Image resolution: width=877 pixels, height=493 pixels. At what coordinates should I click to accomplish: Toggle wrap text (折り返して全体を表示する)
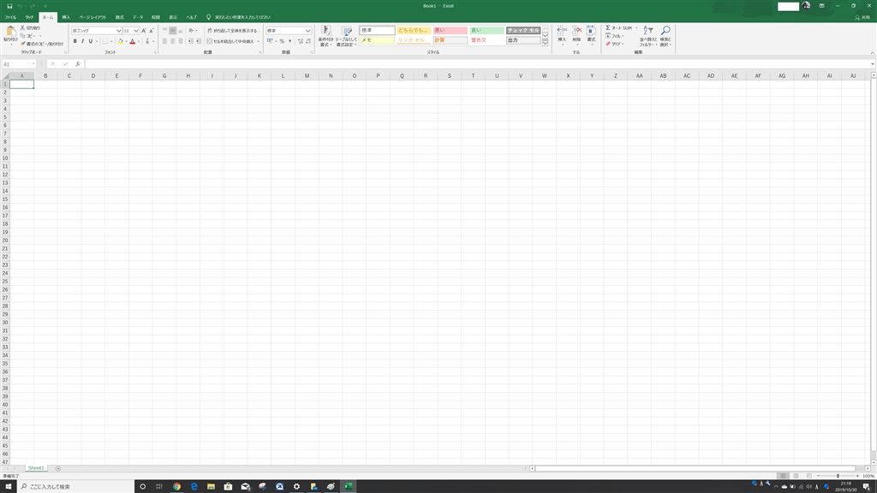[232, 31]
